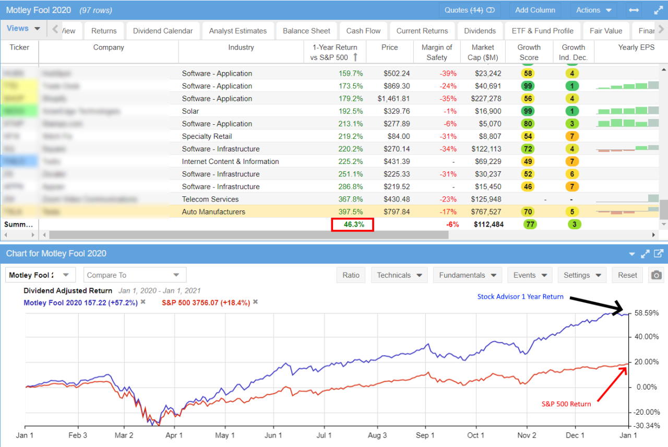Open the Dividend Calendar tab
Screen dimensions: 668x447
point(162,30)
